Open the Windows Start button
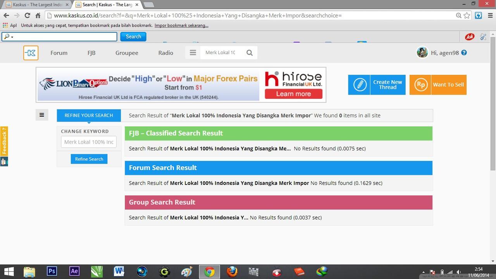The height and width of the screenshot is (279, 496). coord(9,272)
